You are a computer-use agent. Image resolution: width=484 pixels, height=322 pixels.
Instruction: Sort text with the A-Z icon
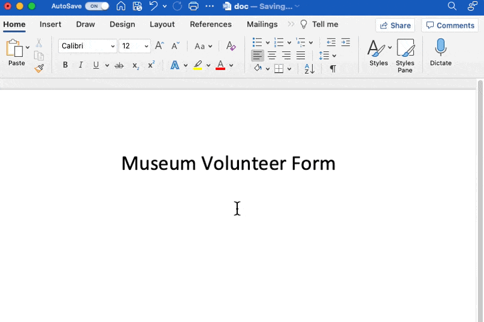[x=309, y=69]
